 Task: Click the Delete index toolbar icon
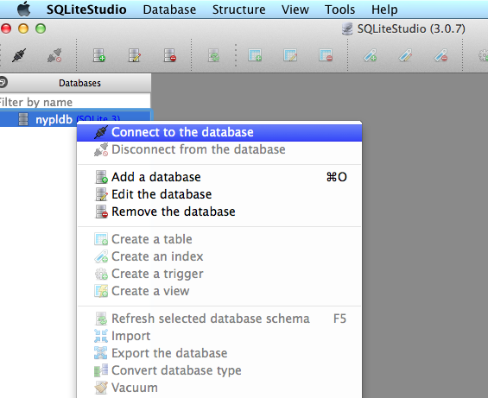click(440, 55)
